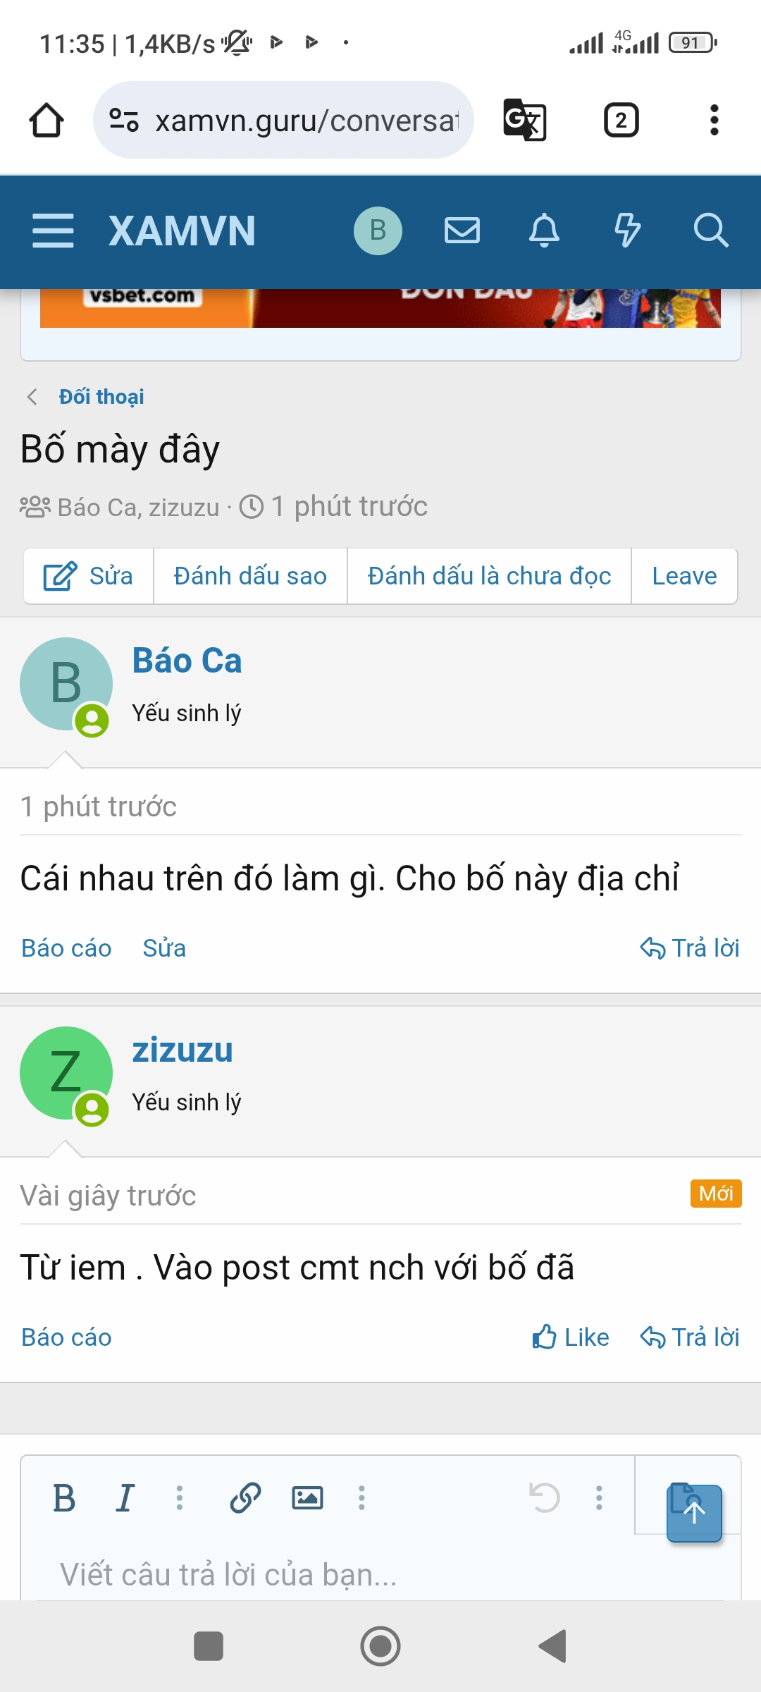Image resolution: width=761 pixels, height=1692 pixels.
Task: Open the XAMVN hamburger menu
Action: tap(53, 231)
